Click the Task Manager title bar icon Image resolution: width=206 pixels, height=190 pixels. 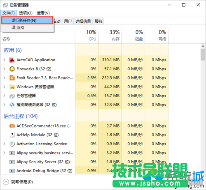(x=5, y=5)
